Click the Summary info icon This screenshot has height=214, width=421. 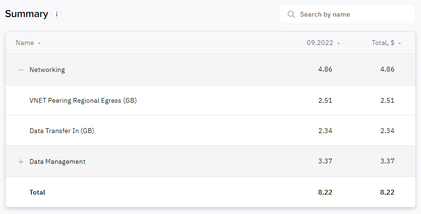(x=57, y=14)
